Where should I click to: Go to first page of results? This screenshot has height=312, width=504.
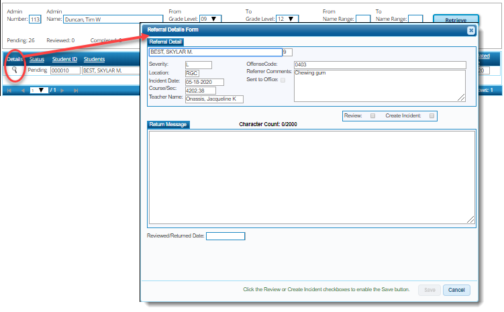(9, 90)
